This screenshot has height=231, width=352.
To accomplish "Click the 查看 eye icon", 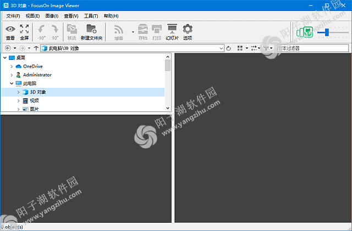I will pyautogui.click(x=10, y=29).
